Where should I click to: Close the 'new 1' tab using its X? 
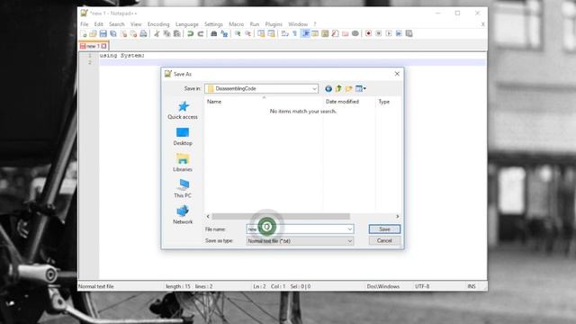[104, 46]
